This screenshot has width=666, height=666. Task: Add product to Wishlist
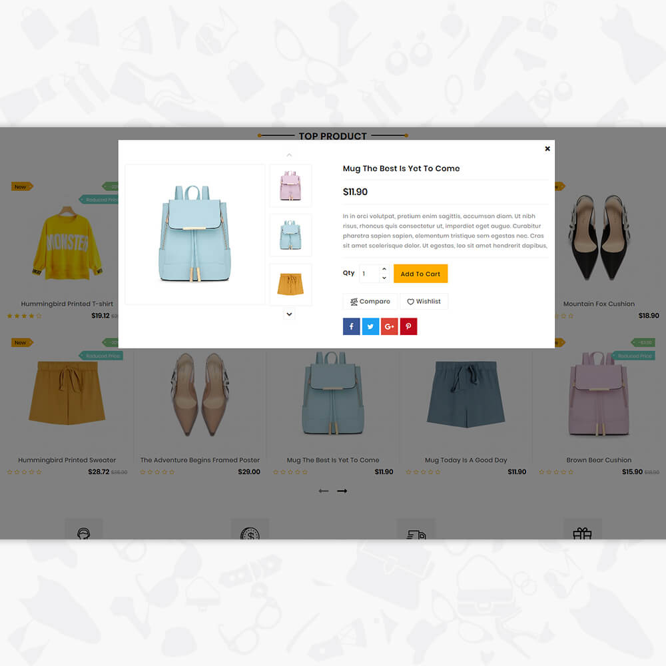424,301
